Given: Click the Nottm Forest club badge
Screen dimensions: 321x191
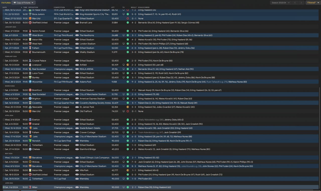Looking at the screenshot, I should point(30,31).
